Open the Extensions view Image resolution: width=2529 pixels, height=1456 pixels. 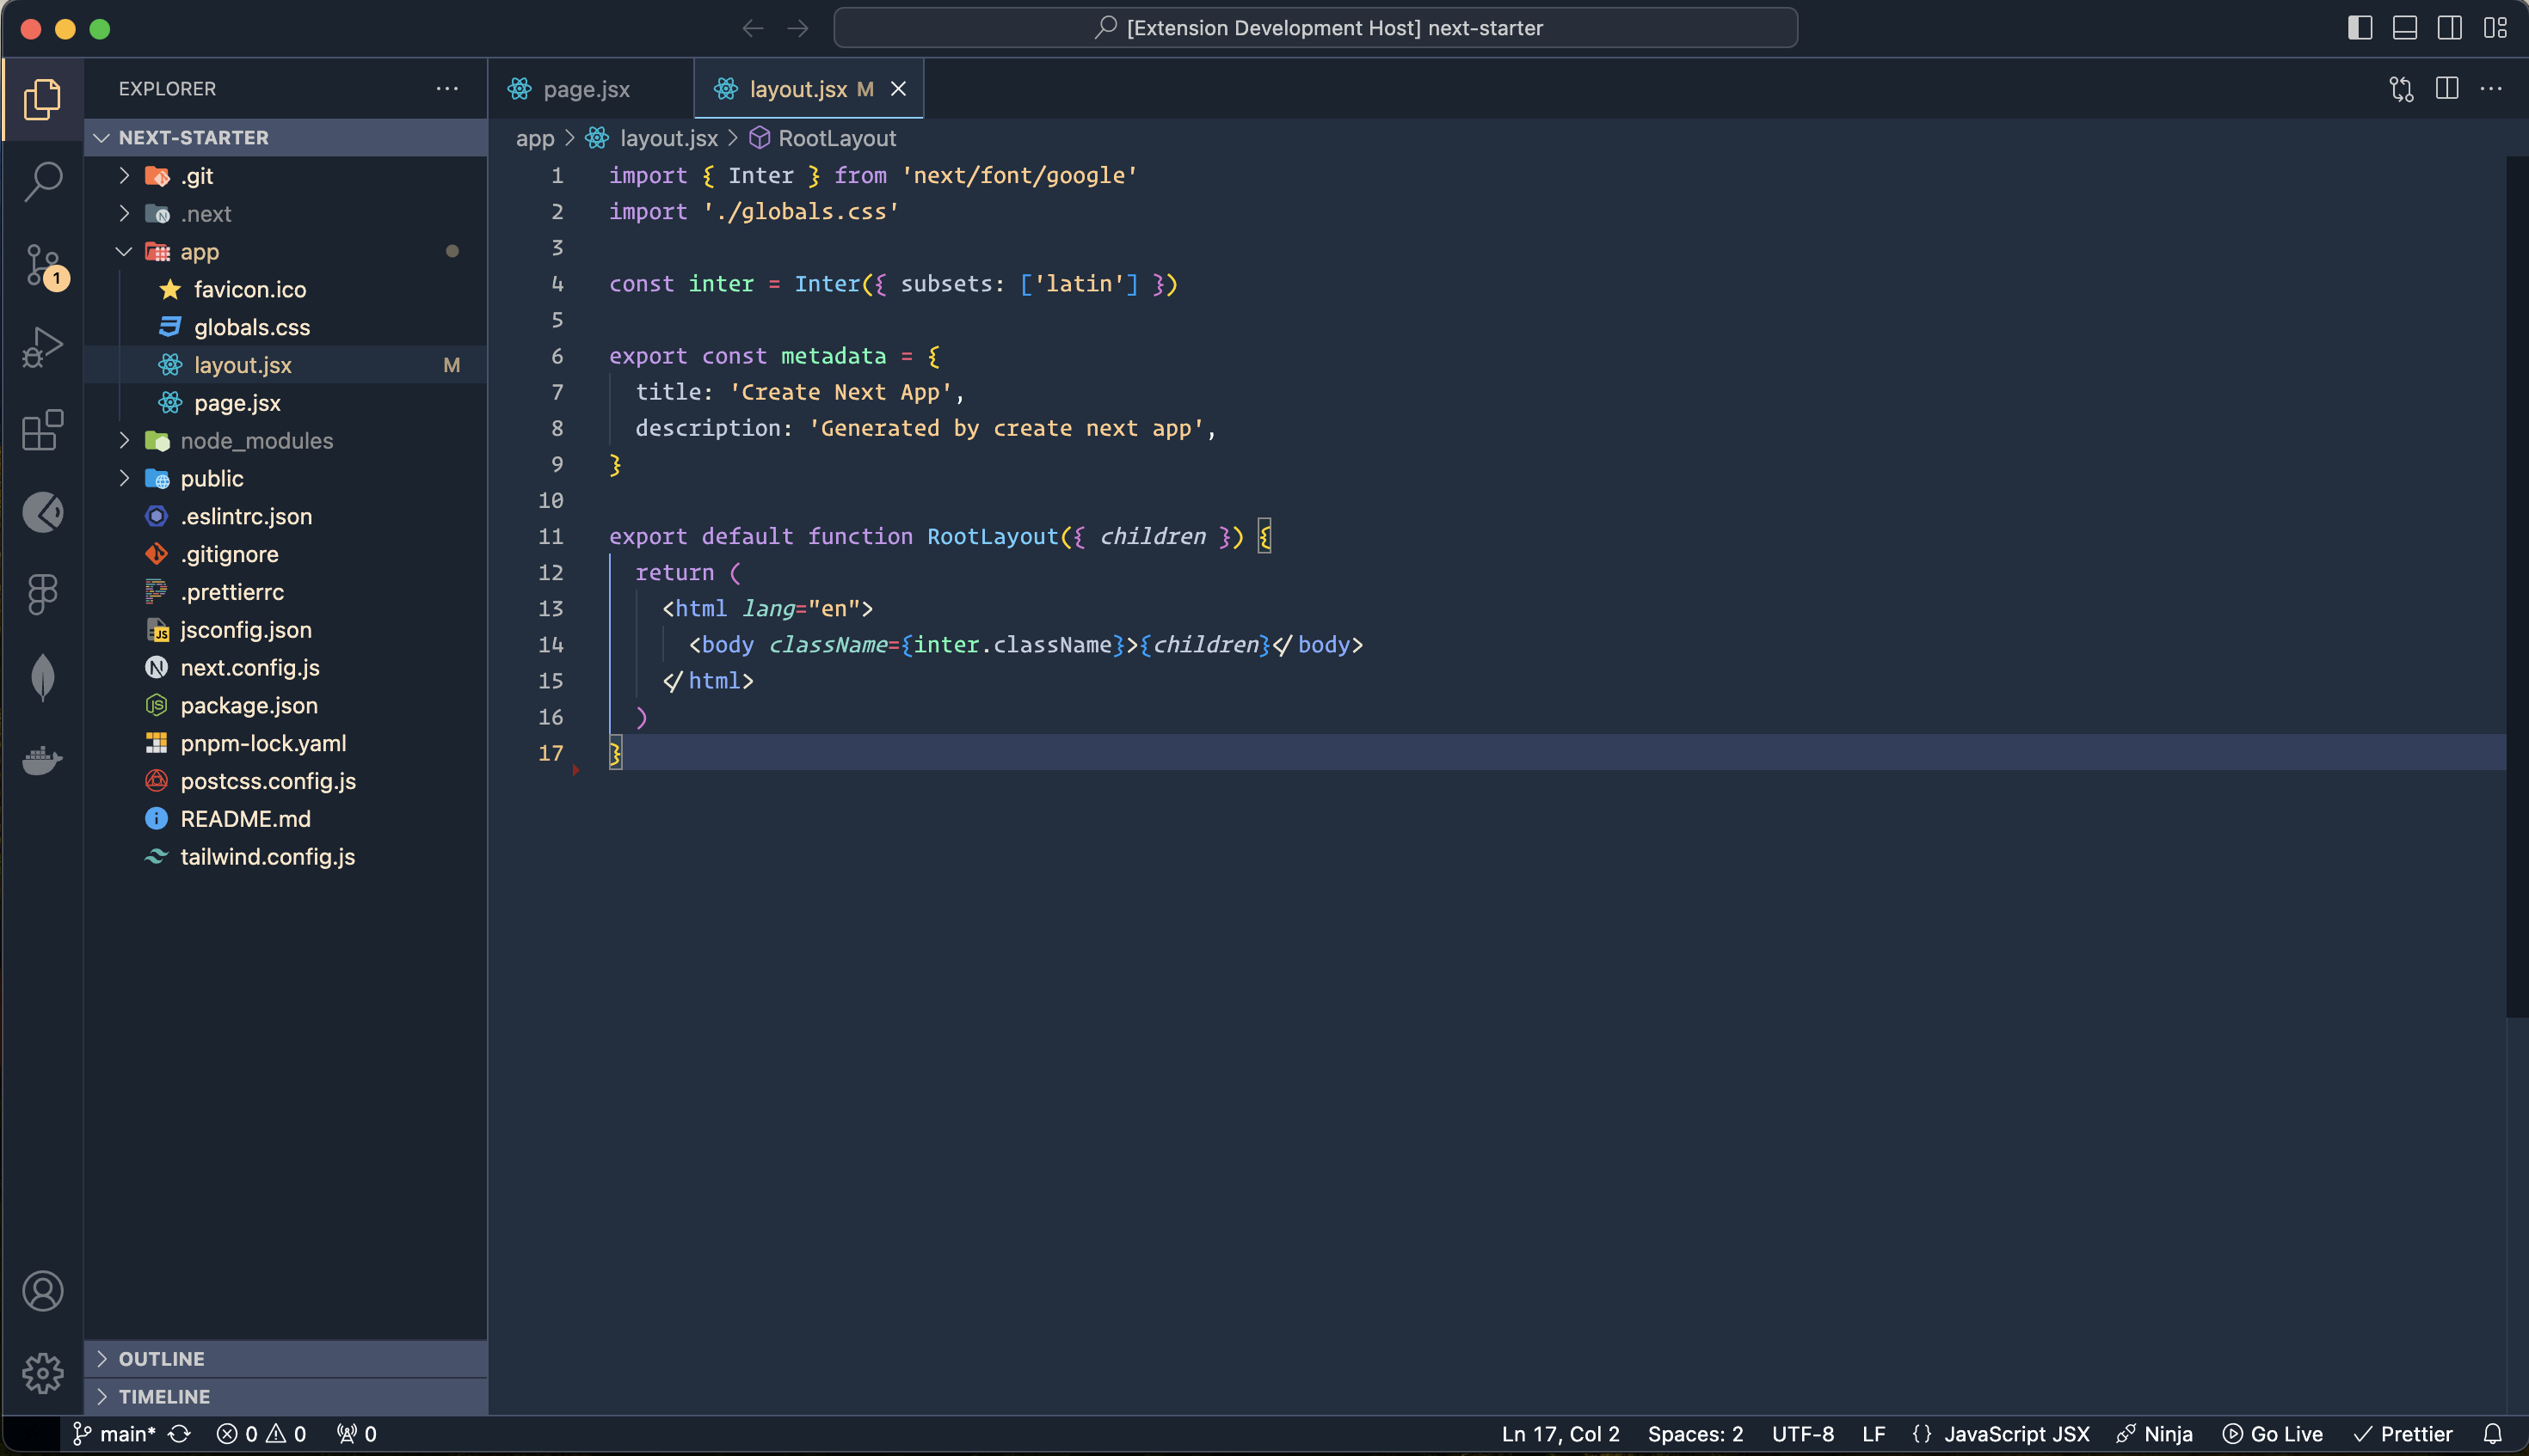42,430
